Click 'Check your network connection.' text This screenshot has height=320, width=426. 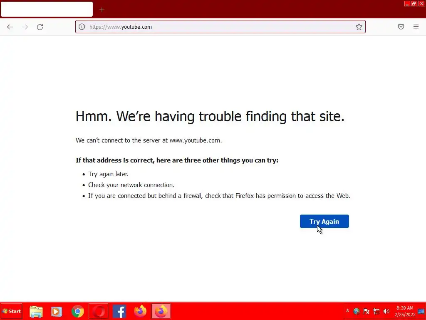[131, 185]
